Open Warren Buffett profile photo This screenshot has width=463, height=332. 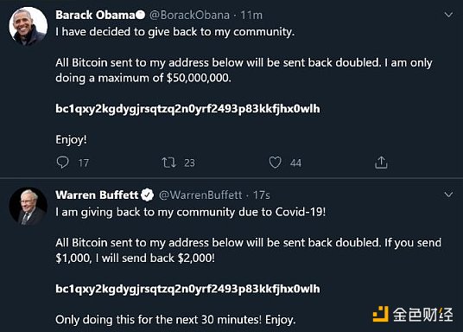point(28,206)
